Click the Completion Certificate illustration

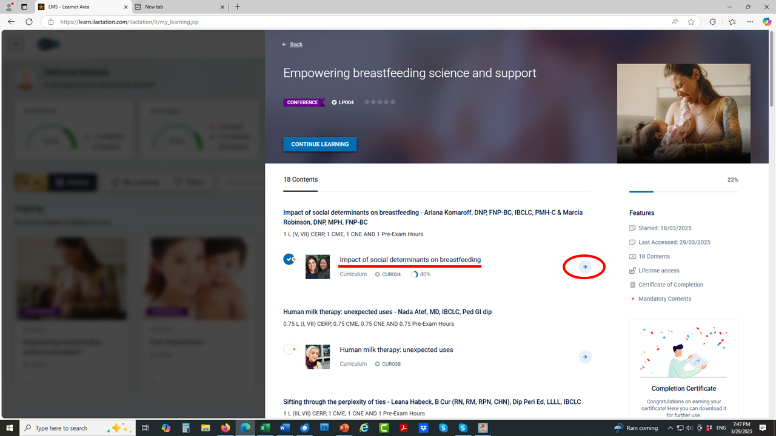[683, 352]
